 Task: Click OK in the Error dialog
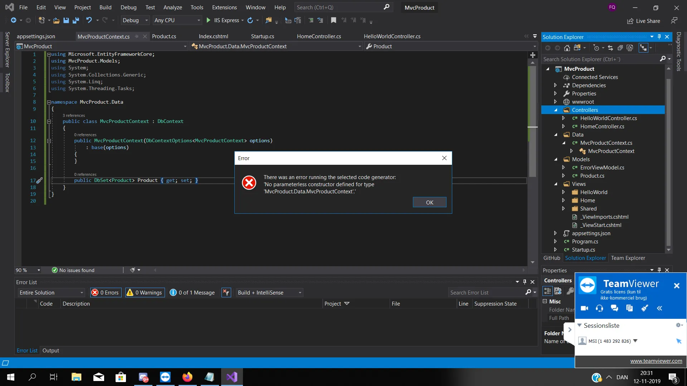click(x=429, y=202)
